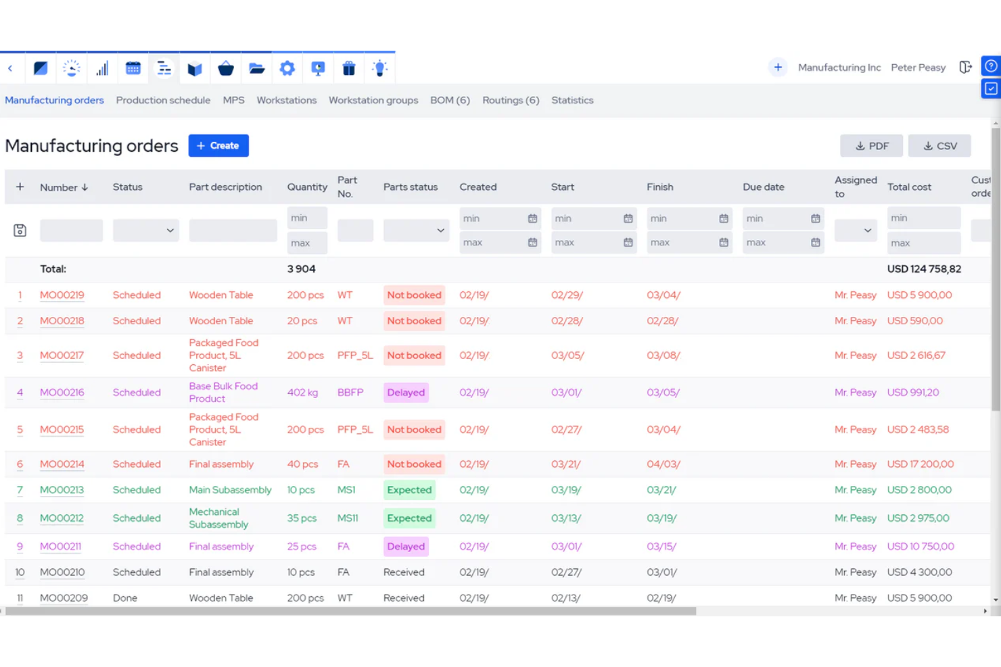The image size is (1001, 667).
Task: Switch to the Production schedule tab
Action: pos(162,100)
